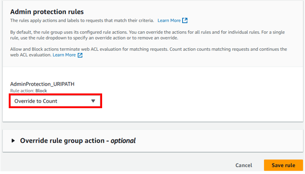Click paragraph starting Allow and Block actions
The image size is (305, 174).
pos(149,52)
